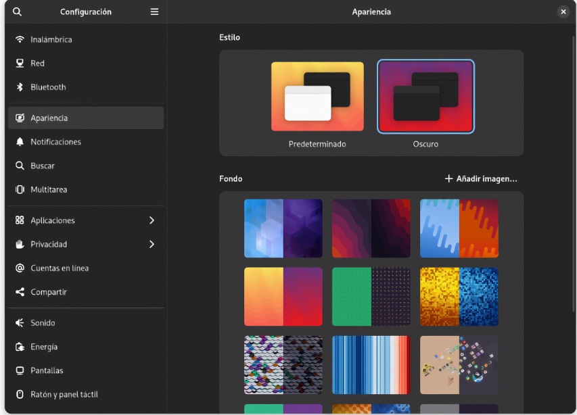This screenshot has width=577, height=415.
Task: Go to Sonido settings
Action: tap(86, 323)
